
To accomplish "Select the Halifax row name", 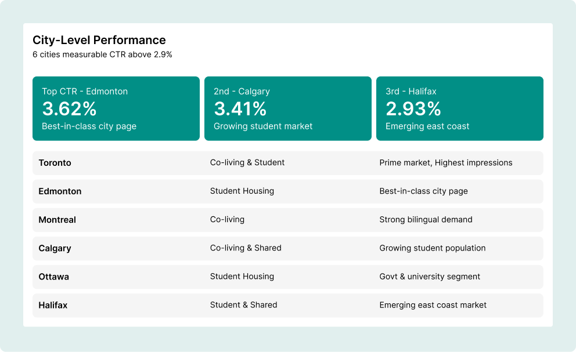I will tap(53, 305).
